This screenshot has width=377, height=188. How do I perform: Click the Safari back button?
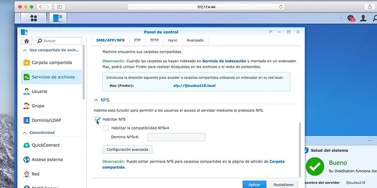point(40,7)
